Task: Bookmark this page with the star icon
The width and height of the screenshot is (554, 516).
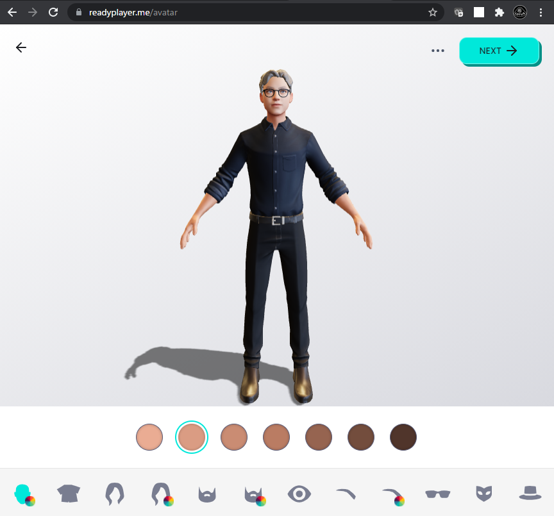Action: (x=433, y=12)
